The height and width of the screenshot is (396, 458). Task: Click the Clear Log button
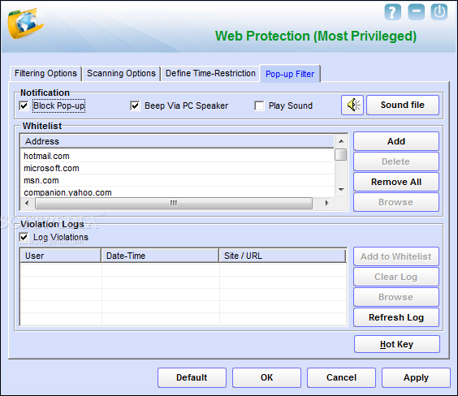click(x=396, y=277)
